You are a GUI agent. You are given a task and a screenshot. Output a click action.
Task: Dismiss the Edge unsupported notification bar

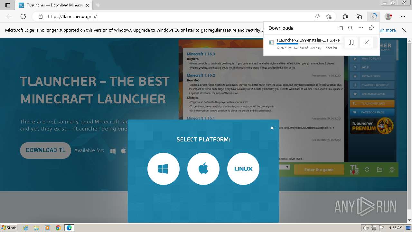404,30
